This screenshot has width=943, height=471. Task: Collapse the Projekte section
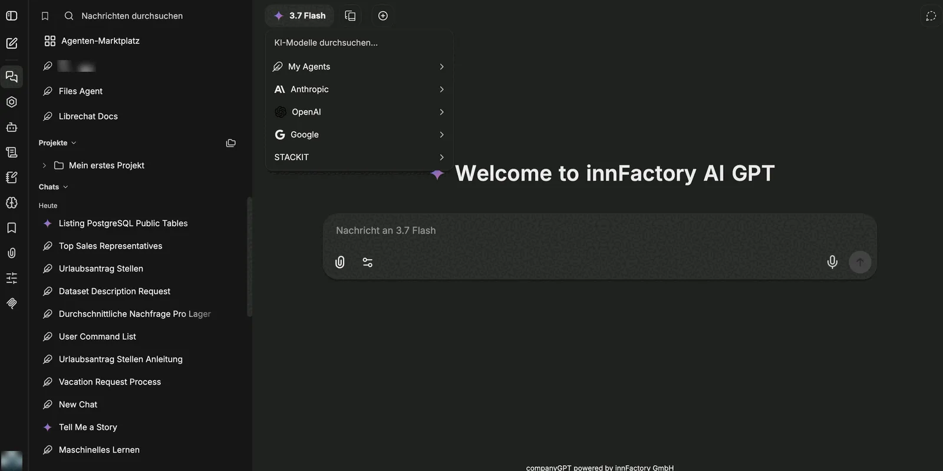58,142
